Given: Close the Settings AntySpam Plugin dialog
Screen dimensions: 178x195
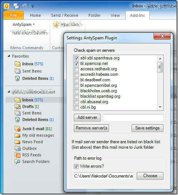Looking at the screenshot, I should [162, 36].
